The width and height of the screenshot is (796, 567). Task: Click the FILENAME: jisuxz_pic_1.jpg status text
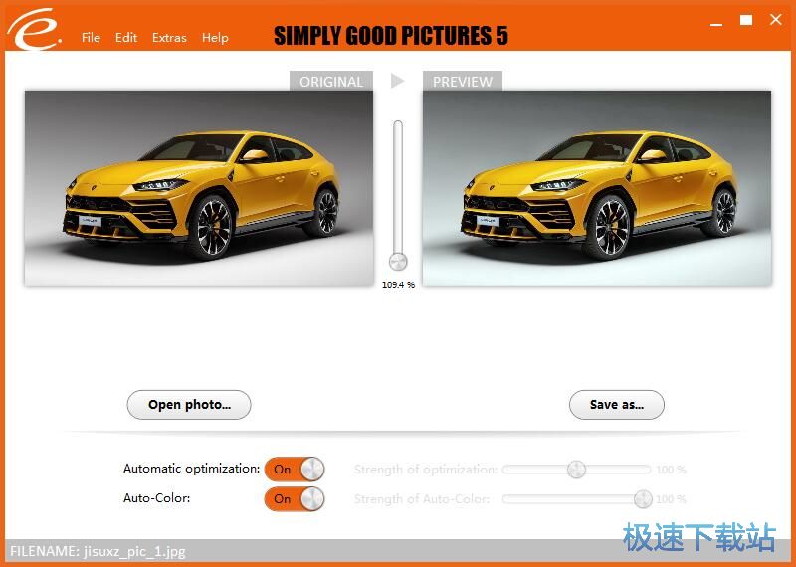pyautogui.click(x=98, y=551)
